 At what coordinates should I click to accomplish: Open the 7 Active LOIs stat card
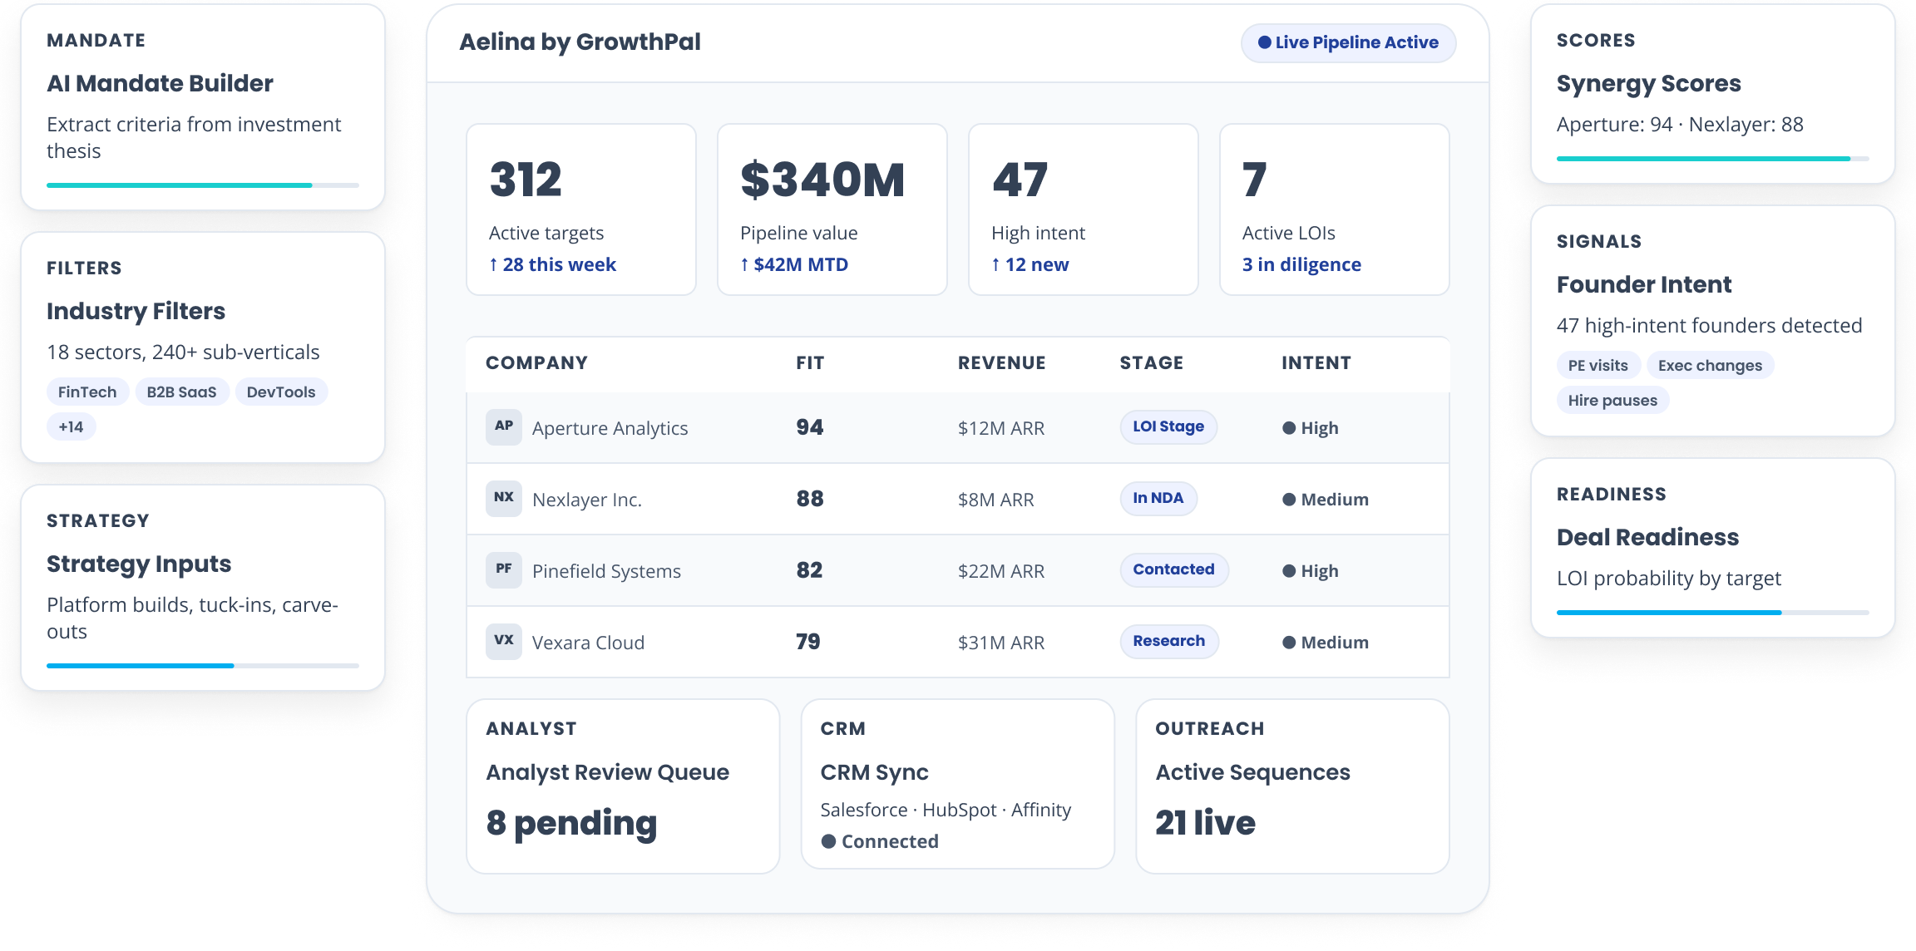pyautogui.click(x=1335, y=209)
